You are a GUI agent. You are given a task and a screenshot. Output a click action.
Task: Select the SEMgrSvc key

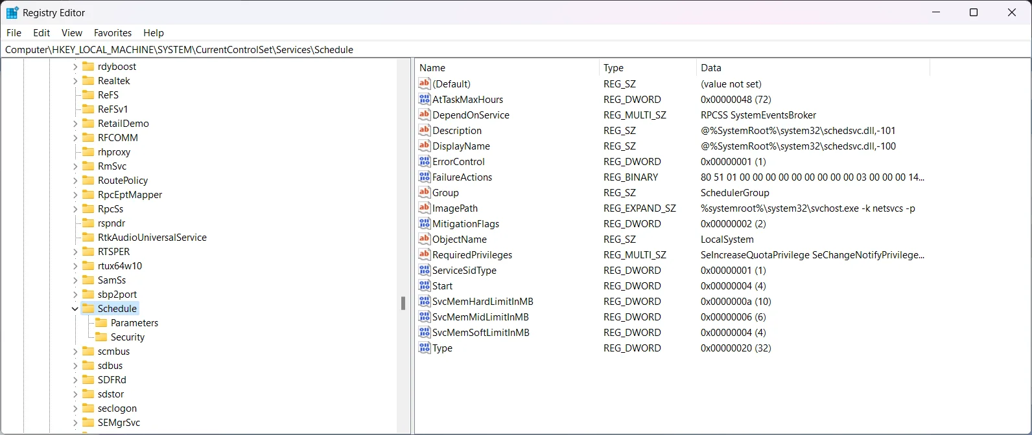pos(119,423)
